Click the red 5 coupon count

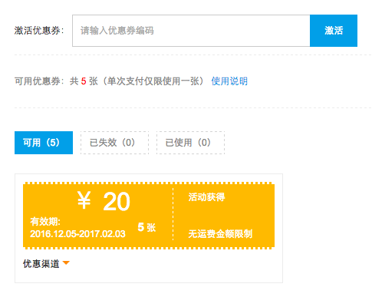click(x=84, y=81)
